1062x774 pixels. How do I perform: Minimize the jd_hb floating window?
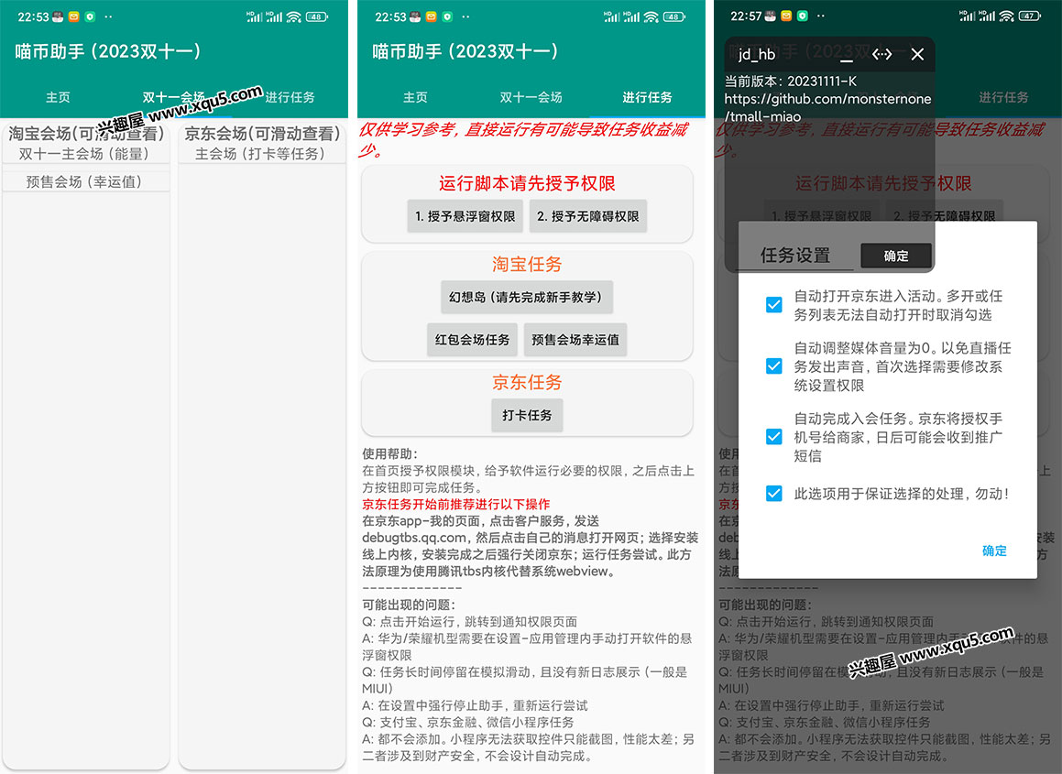pyautogui.click(x=847, y=60)
